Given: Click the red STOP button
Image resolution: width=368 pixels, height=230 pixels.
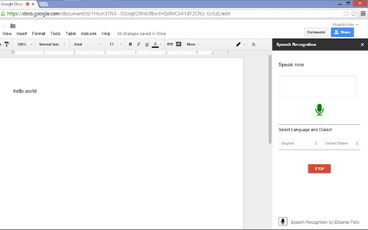Looking at the screenshot, I should point(319,168).
